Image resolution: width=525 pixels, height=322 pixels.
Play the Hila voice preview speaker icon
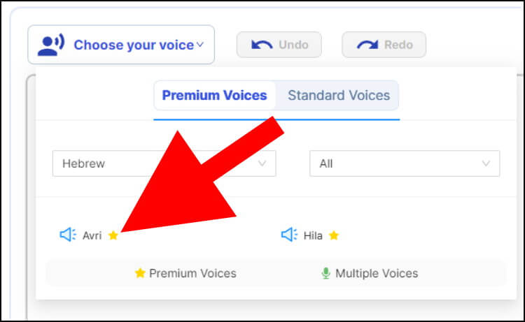(x=289, y=235)
